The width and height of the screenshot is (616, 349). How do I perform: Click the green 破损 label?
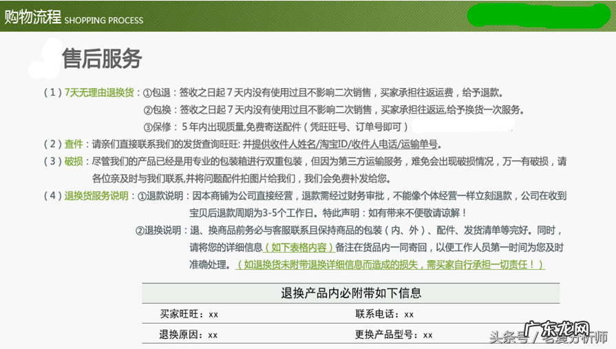74,162
